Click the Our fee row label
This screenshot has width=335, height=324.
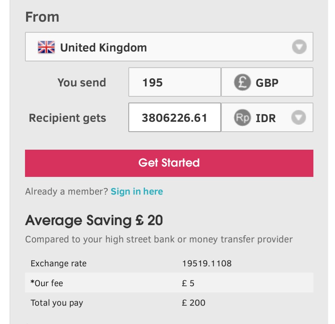tap(47, 283)
